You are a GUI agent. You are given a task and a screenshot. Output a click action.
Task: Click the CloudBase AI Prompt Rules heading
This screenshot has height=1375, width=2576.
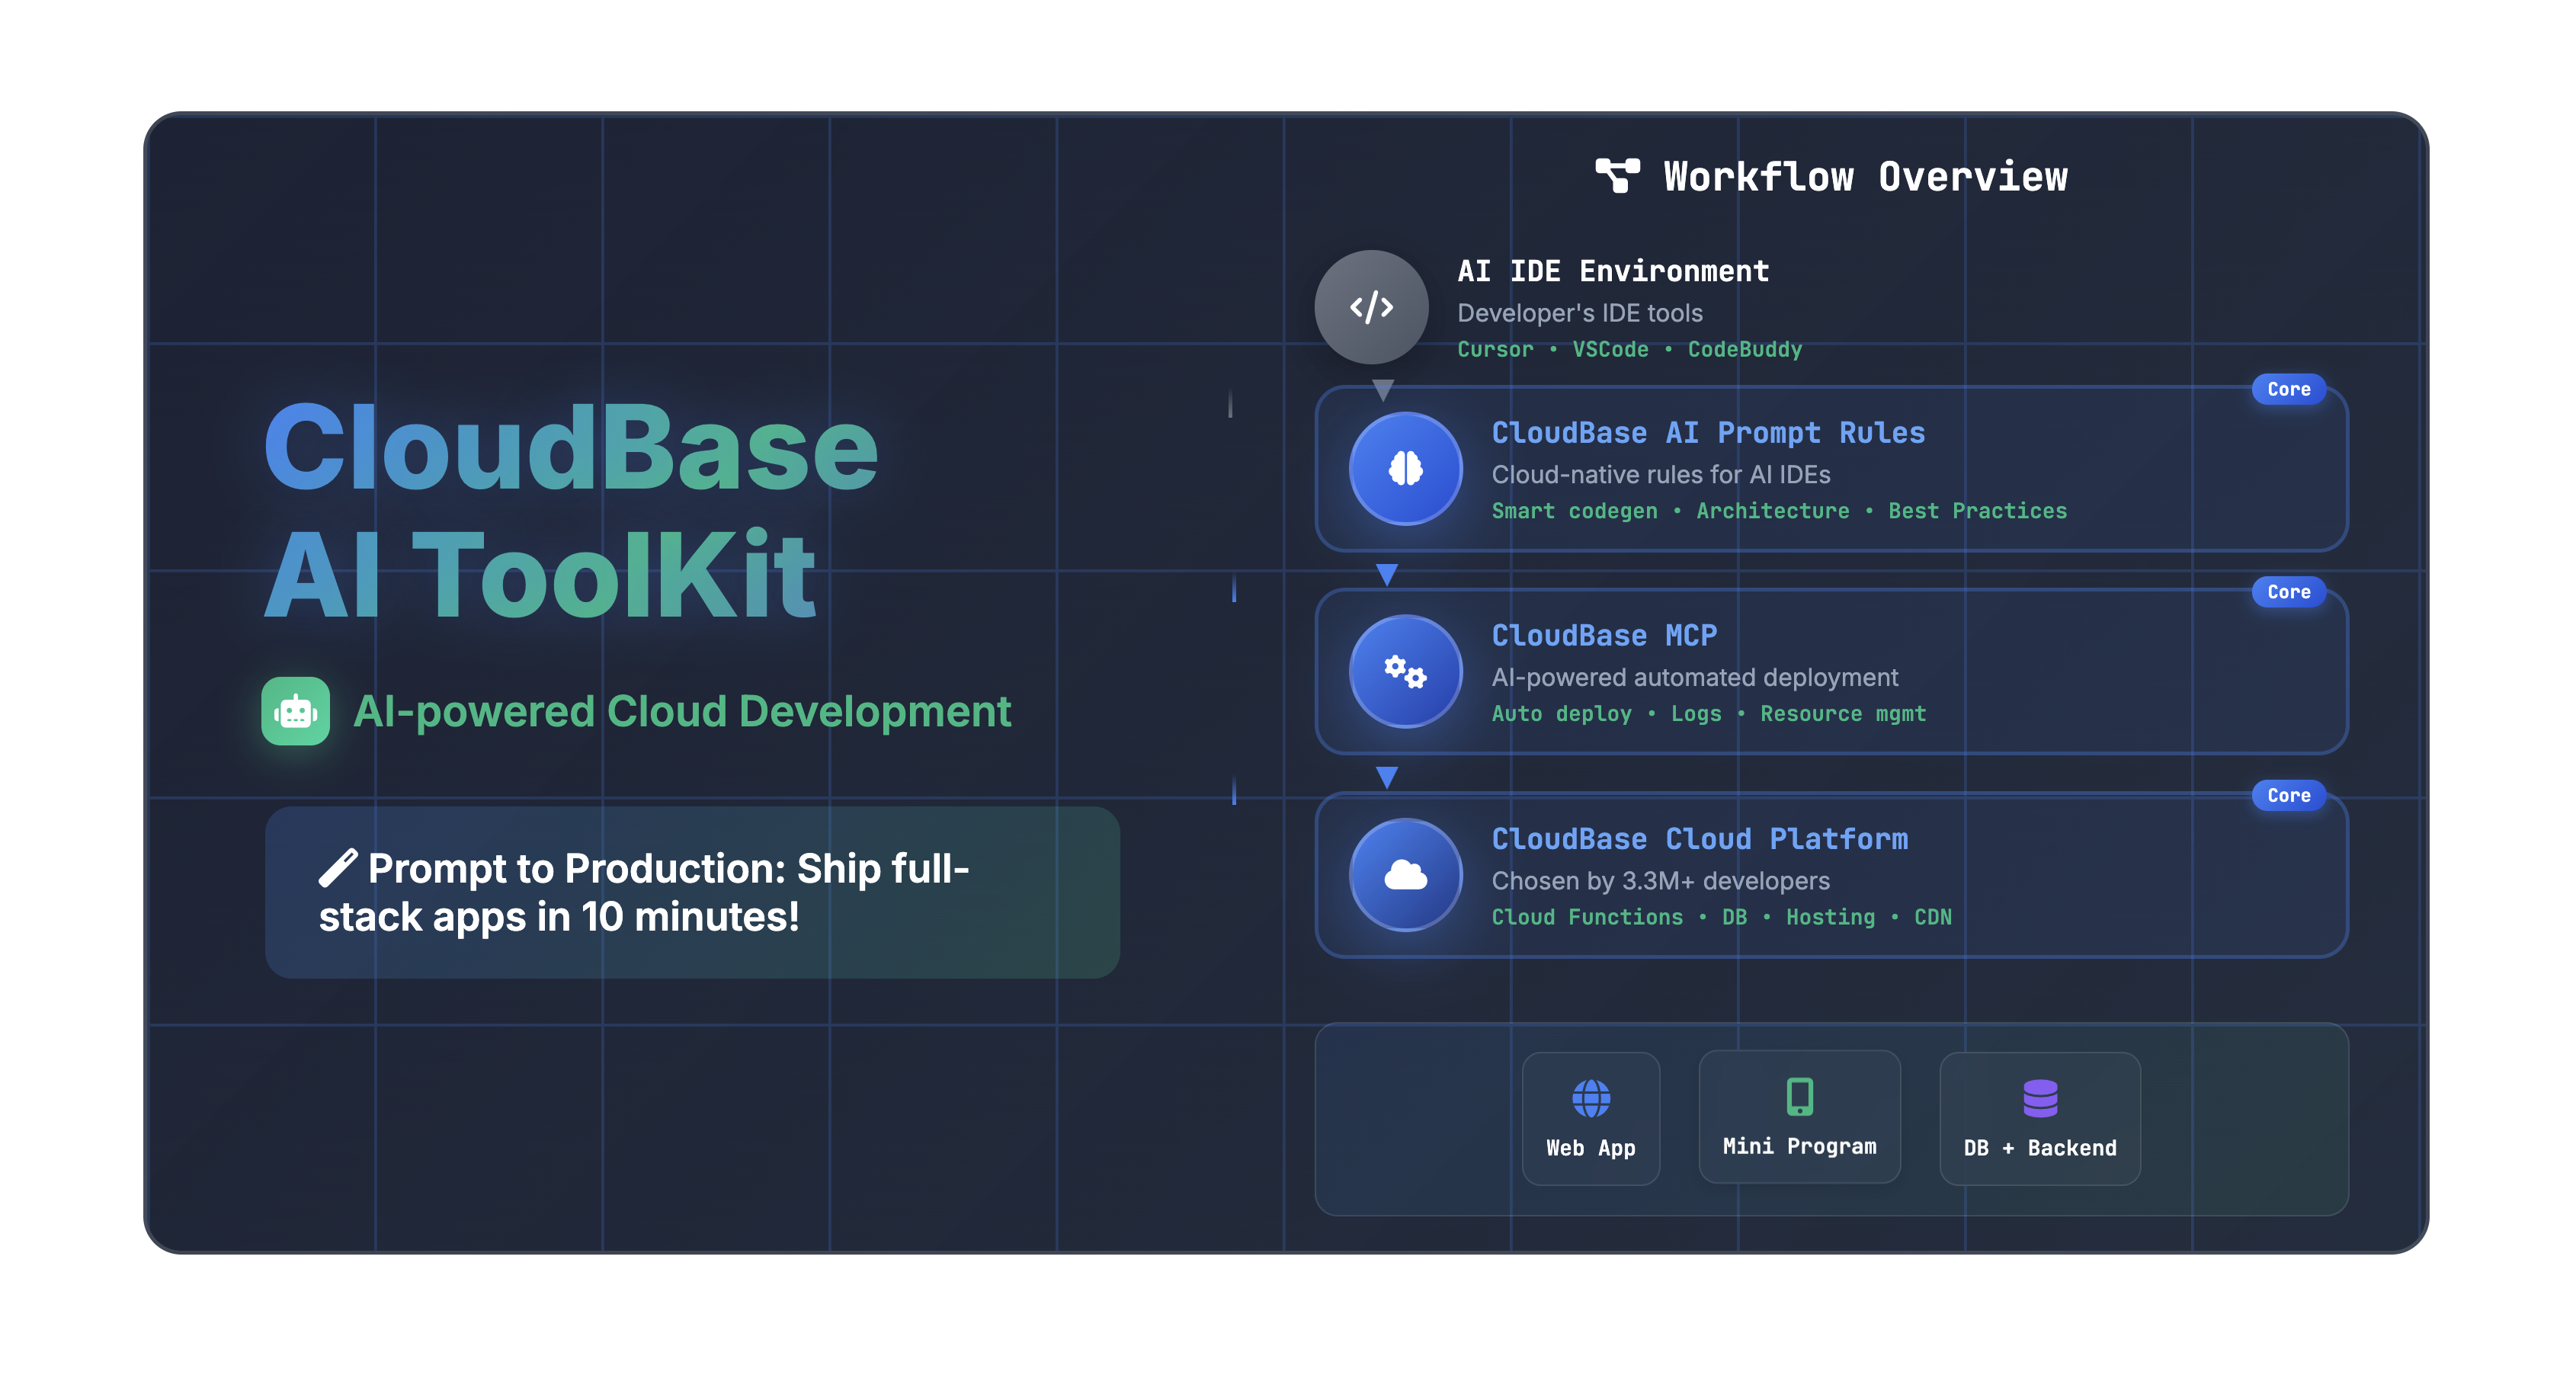(1708, 432)
